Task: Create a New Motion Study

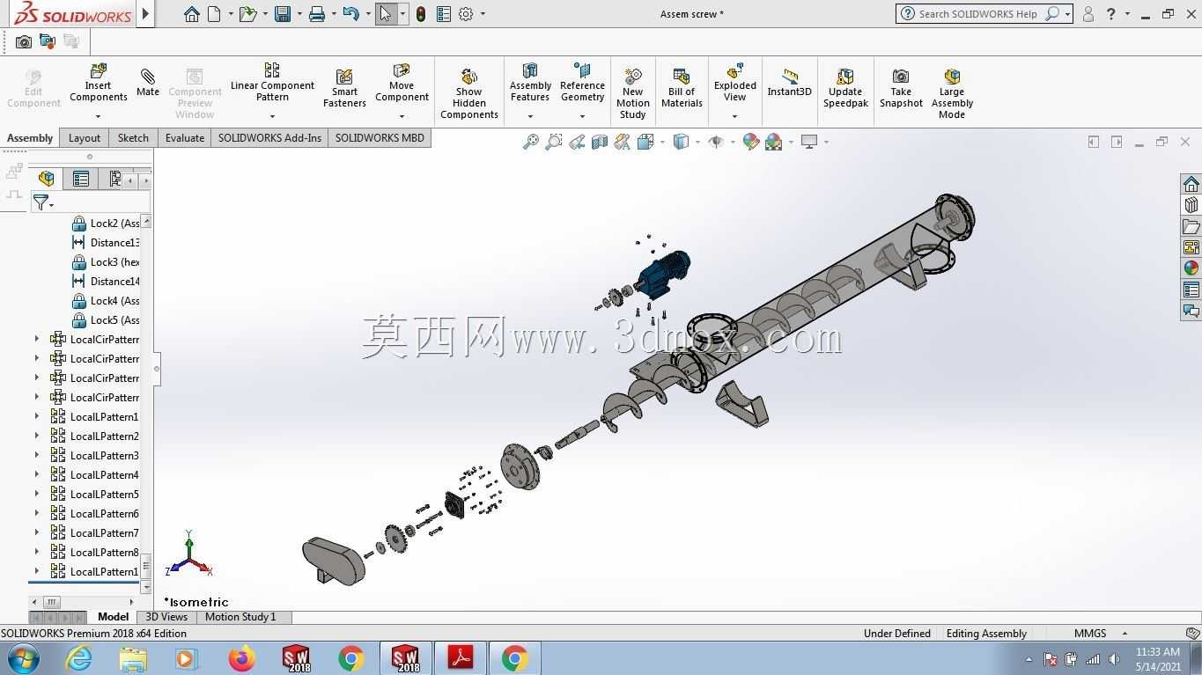Action: [x=632, y=93]
